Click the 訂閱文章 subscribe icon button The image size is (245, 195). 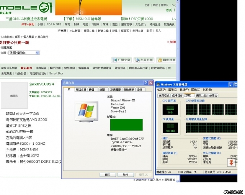[121, 60]
